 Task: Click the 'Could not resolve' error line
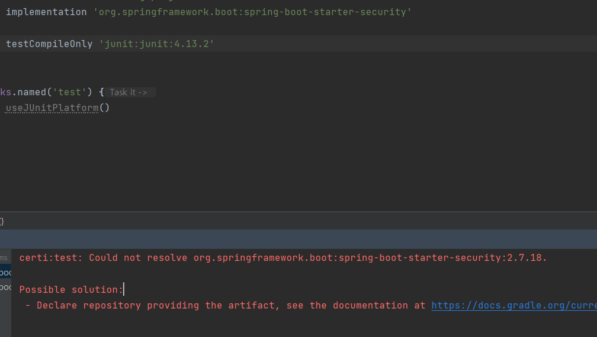(139, 257)
